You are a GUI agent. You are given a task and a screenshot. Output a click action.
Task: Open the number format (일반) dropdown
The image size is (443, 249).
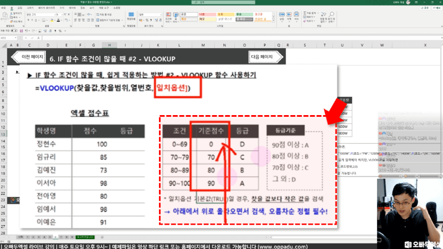point(161,14)
